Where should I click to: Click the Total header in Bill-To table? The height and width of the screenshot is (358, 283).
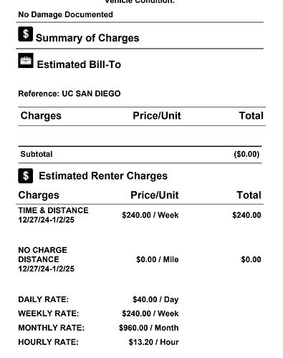coord(251,115)
